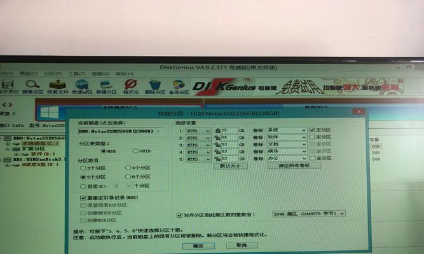
Task: Toggle the size lock icon for partition 4
Action: 217,152
